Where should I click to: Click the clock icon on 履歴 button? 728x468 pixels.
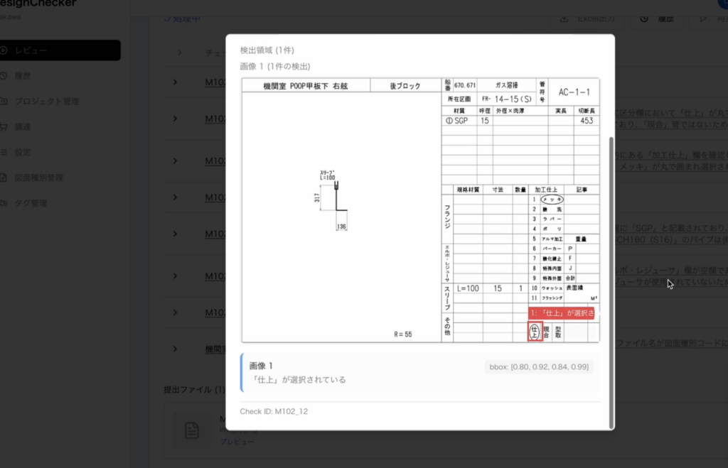644,18
